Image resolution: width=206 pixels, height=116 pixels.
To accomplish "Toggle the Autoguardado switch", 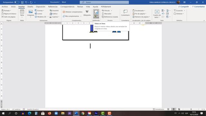I will (x=17, y=2).
